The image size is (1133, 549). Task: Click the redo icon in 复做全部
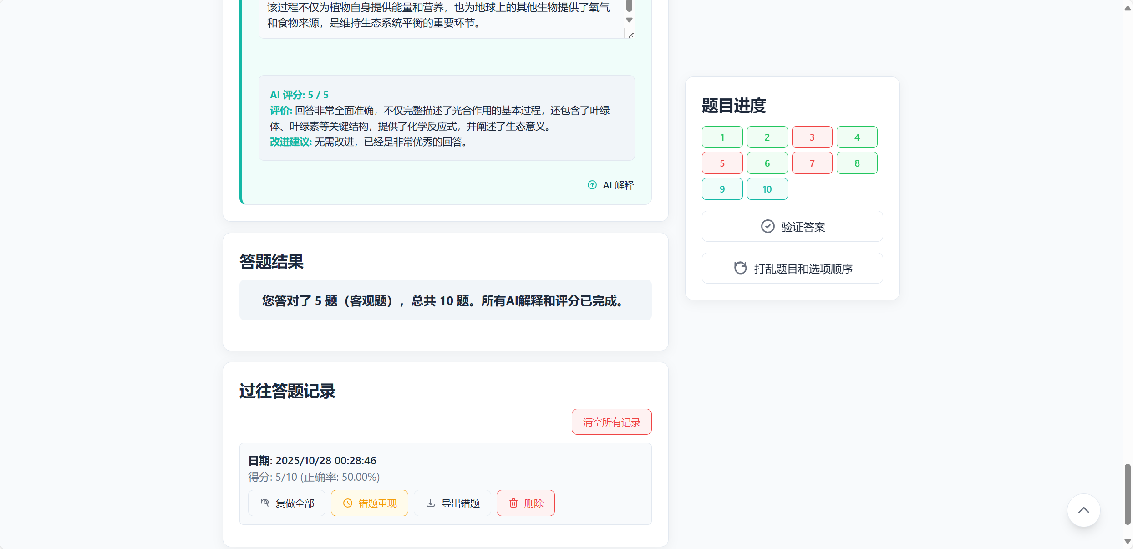(265, 503)
